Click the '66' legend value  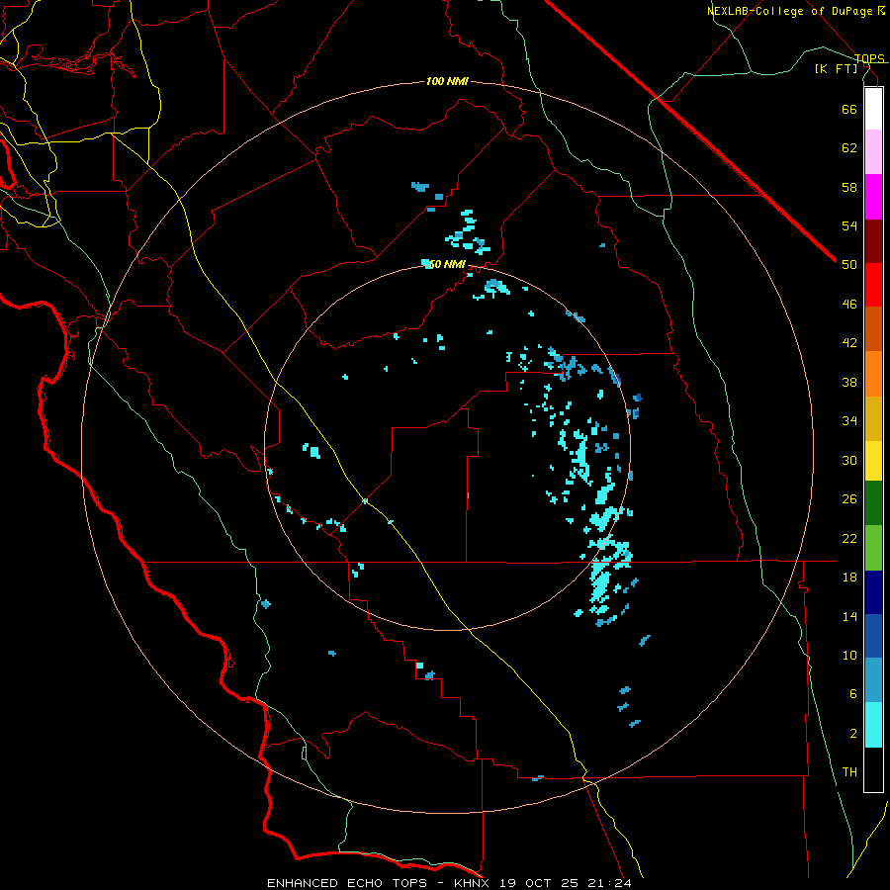coord(849,109)
